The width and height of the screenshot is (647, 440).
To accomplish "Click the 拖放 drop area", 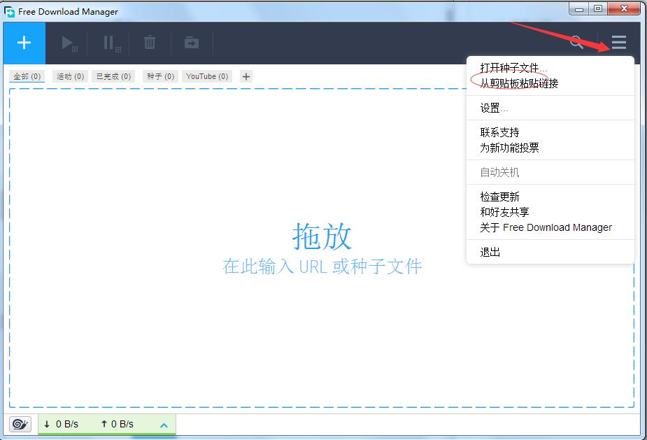I will click(x=322, y=238).
